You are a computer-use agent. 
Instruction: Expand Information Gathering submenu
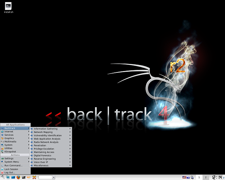[51, 129]
